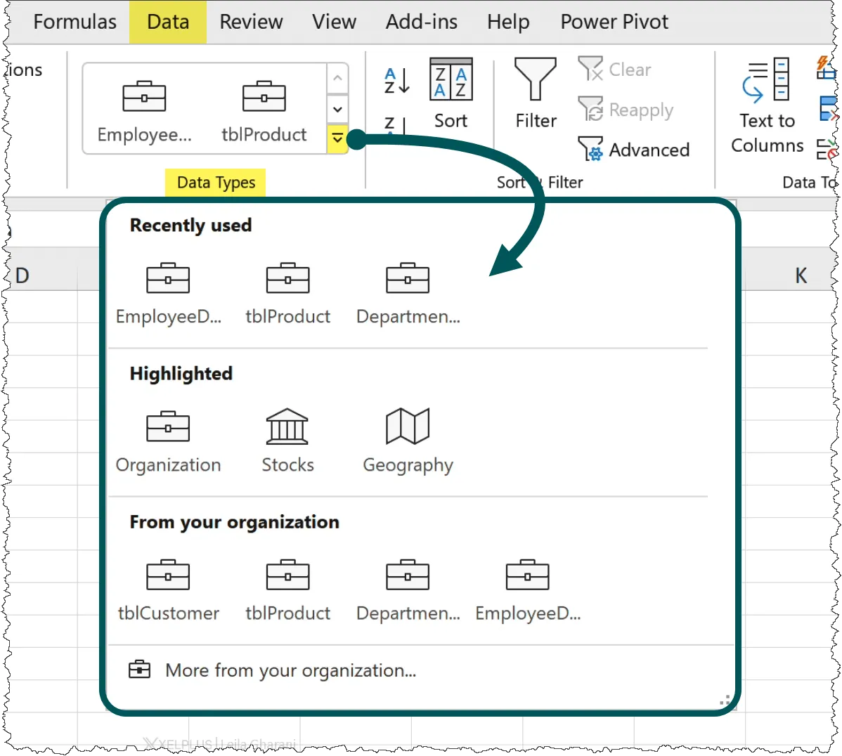Select EmployeeD... in Recently used section
The height and width of the screenshot is (756, 842).
(168, 279)
